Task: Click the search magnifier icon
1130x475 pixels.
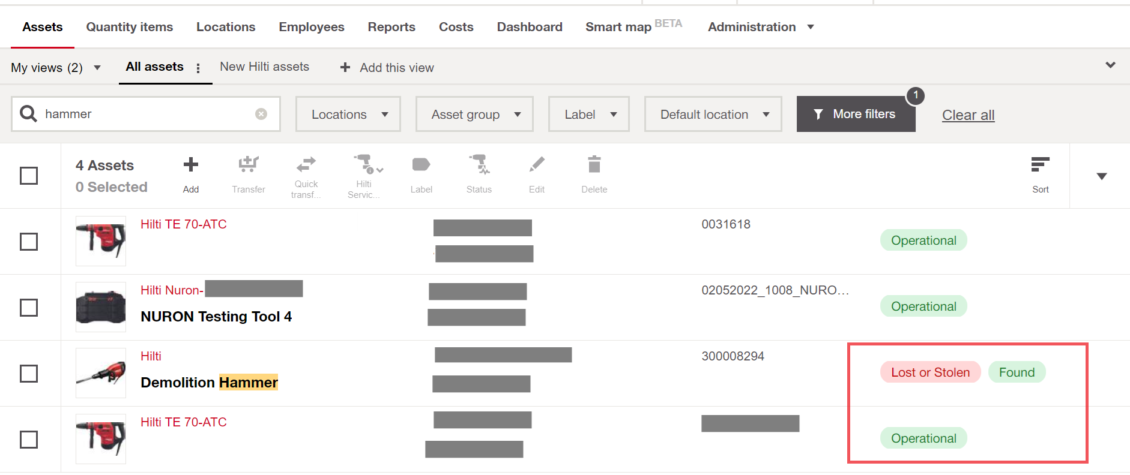Action: (29, 113)
